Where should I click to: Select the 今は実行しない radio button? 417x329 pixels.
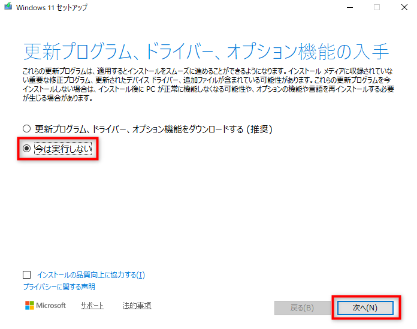(x=26, y=149)
